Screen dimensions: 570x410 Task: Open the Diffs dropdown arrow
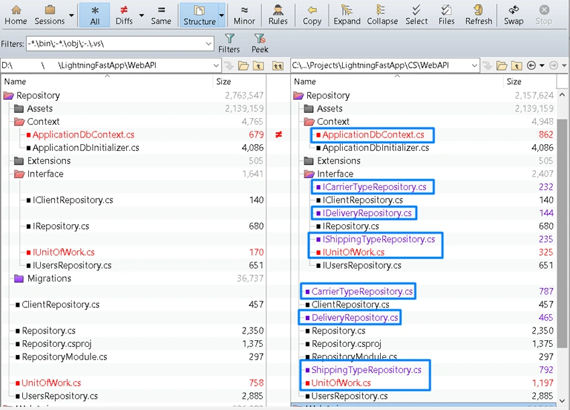coord(141,15)
